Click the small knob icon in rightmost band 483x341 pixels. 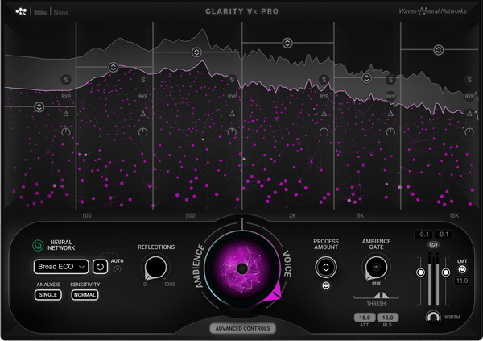point(468,131)
